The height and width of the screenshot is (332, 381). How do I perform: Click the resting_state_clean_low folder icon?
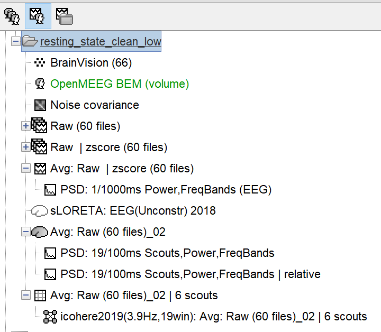tap(31, 42)
